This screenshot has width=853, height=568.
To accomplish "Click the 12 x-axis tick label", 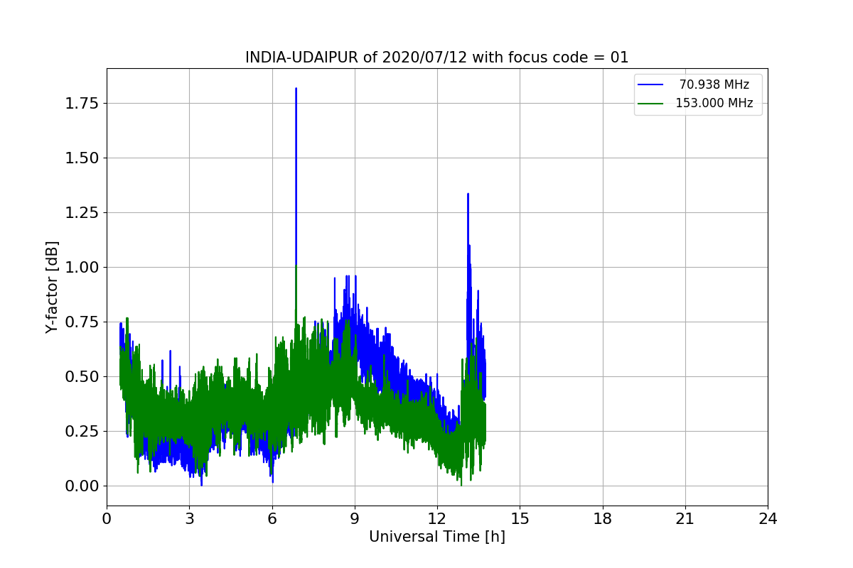I will coord(437,519).
